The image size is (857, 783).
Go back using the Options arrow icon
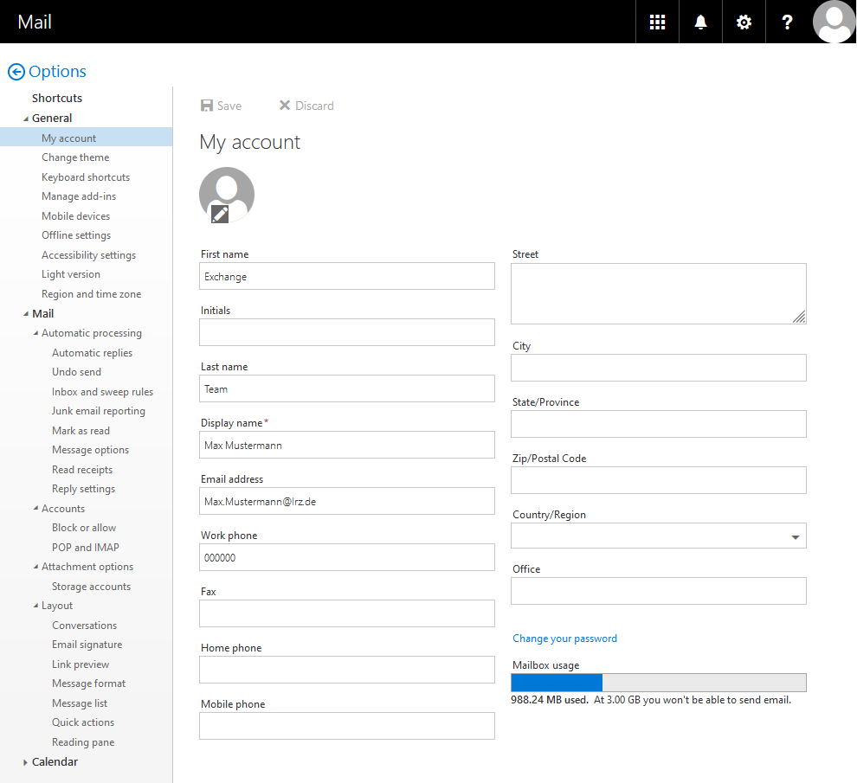(16, 72)
